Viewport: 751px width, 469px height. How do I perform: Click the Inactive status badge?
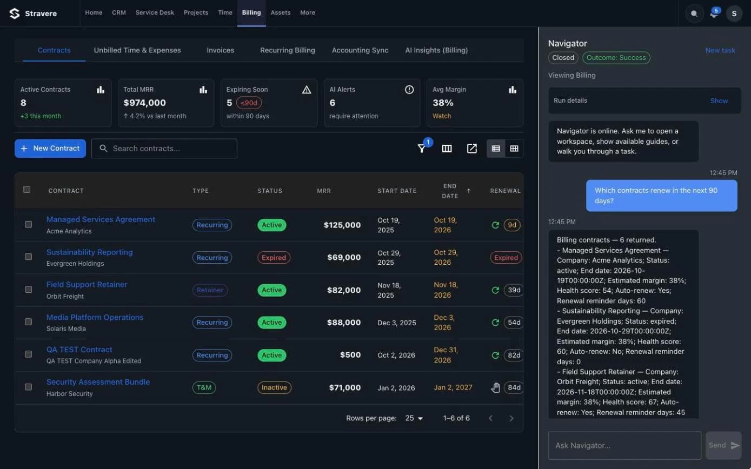(274, 387)
